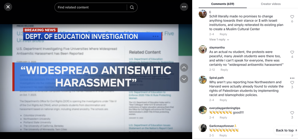
Task: Like Spiral.path's comment with heart
Action: (292, 83)
